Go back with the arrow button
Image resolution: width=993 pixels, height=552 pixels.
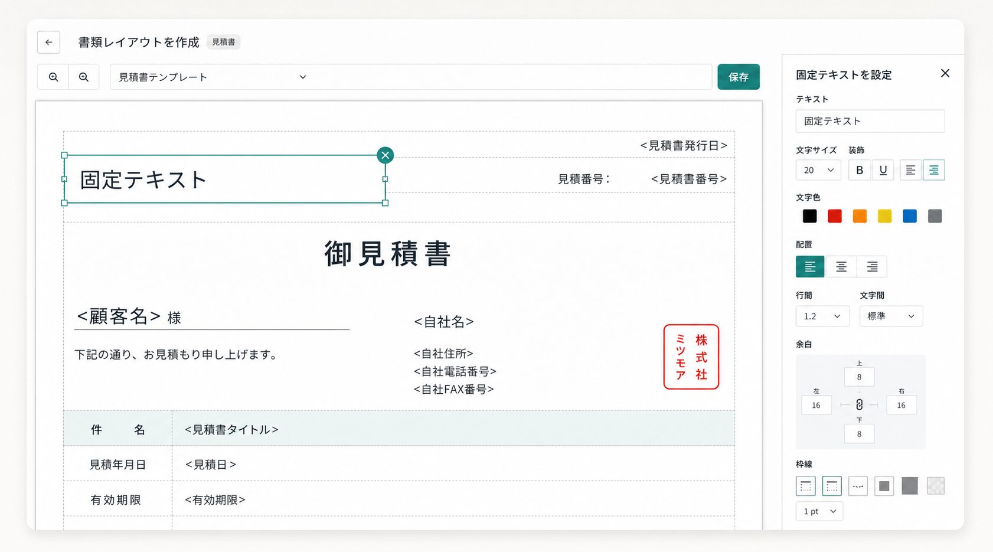tap(48, 43)
